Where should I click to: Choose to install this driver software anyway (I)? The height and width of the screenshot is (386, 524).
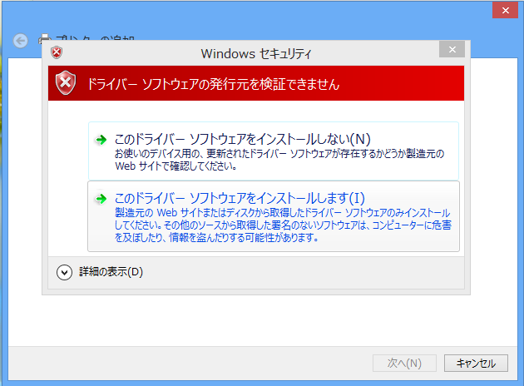(x=274, y=216)
